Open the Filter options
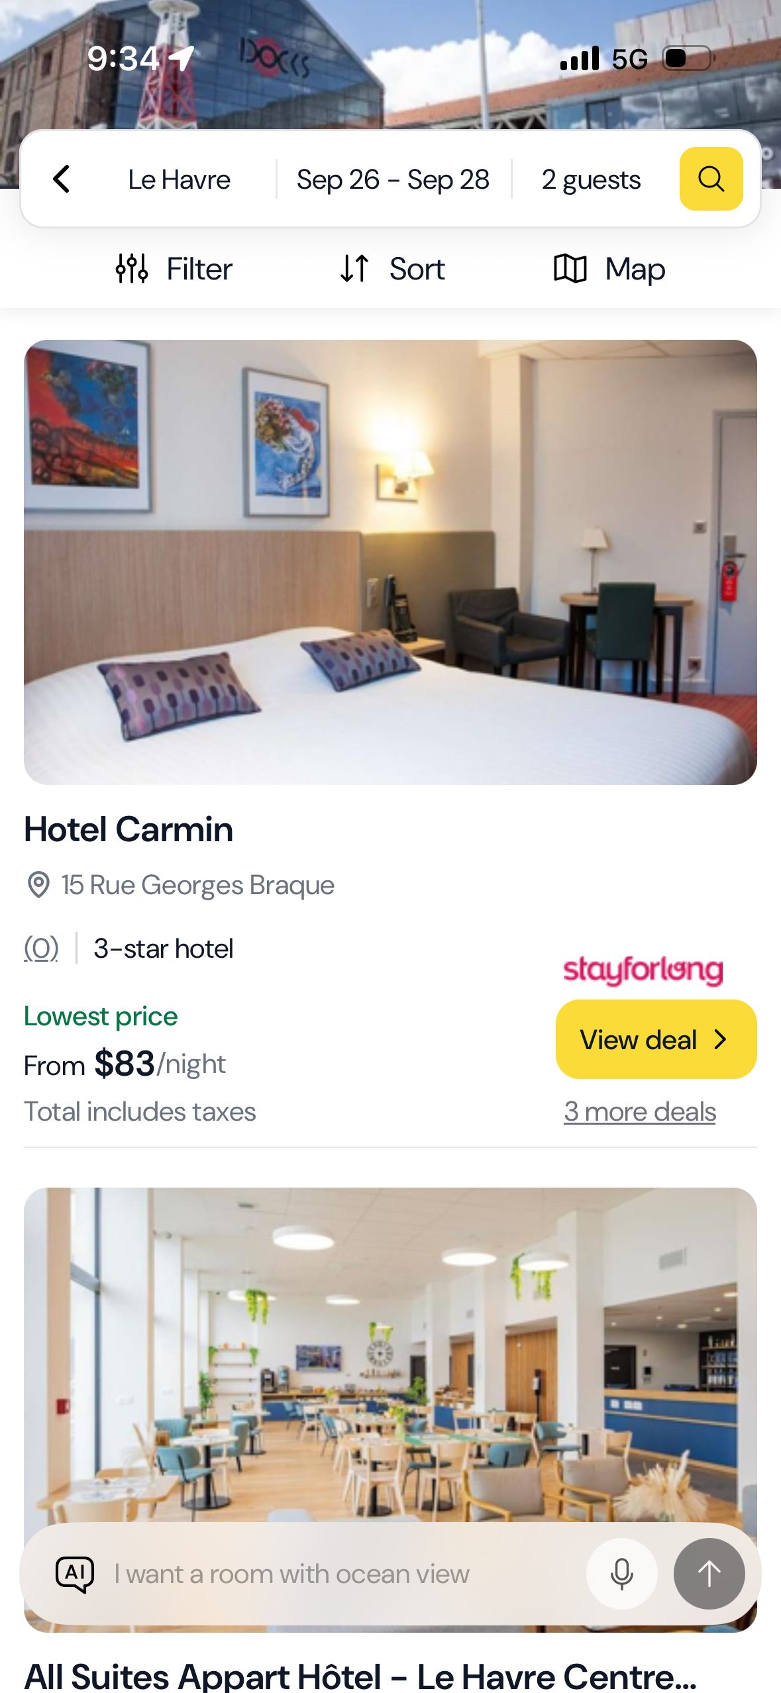The image size is (781, 1693). 174,269
